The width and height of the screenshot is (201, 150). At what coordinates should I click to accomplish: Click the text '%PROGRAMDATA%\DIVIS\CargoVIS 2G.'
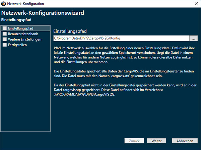click(x=84, y=94)
